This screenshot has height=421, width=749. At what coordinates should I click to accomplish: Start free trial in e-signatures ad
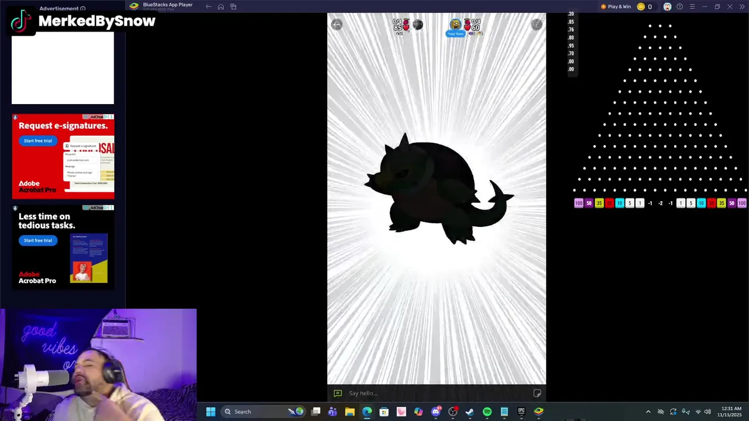(38, 141)
